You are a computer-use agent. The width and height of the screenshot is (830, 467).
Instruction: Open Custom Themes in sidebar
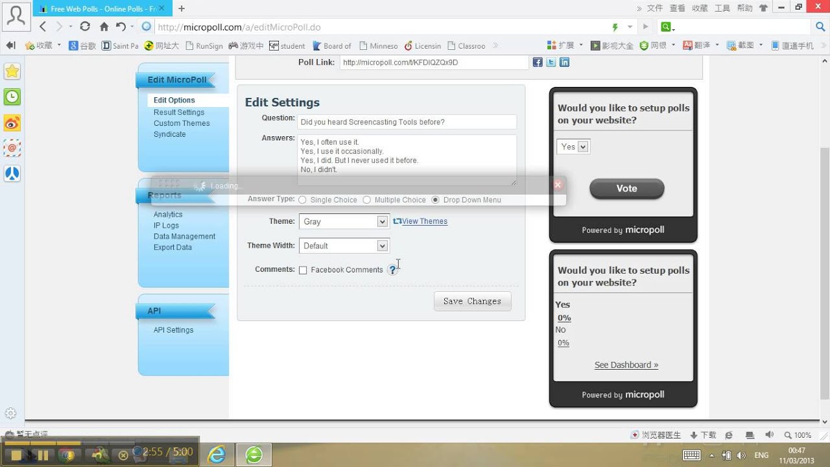pyautogui.click(x=182, y=123)
